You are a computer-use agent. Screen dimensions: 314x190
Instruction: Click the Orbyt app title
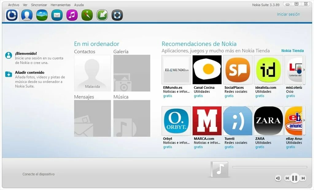168,139
